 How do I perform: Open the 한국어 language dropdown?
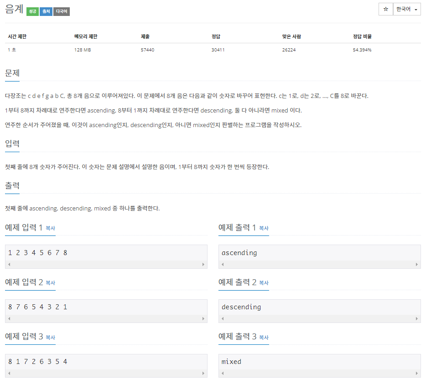[x=407, y=9]
